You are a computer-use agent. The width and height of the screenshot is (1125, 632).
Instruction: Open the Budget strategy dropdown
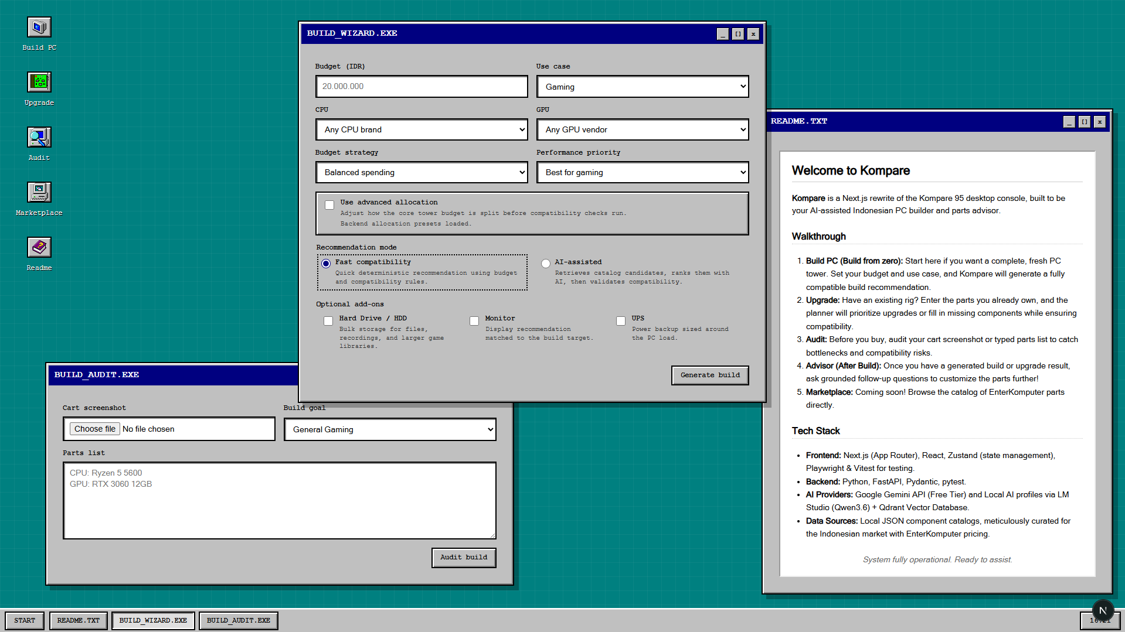pos(422,172)
